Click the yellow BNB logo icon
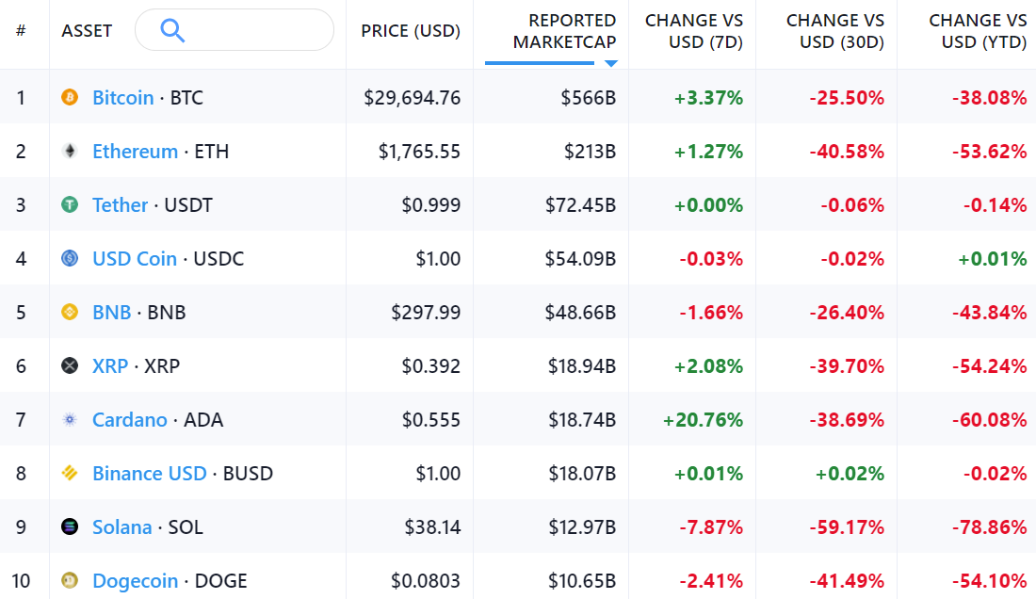Screen dimensions: 1036x599 70,312
